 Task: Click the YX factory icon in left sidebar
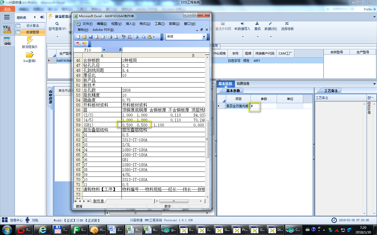(x=7, y=29)
